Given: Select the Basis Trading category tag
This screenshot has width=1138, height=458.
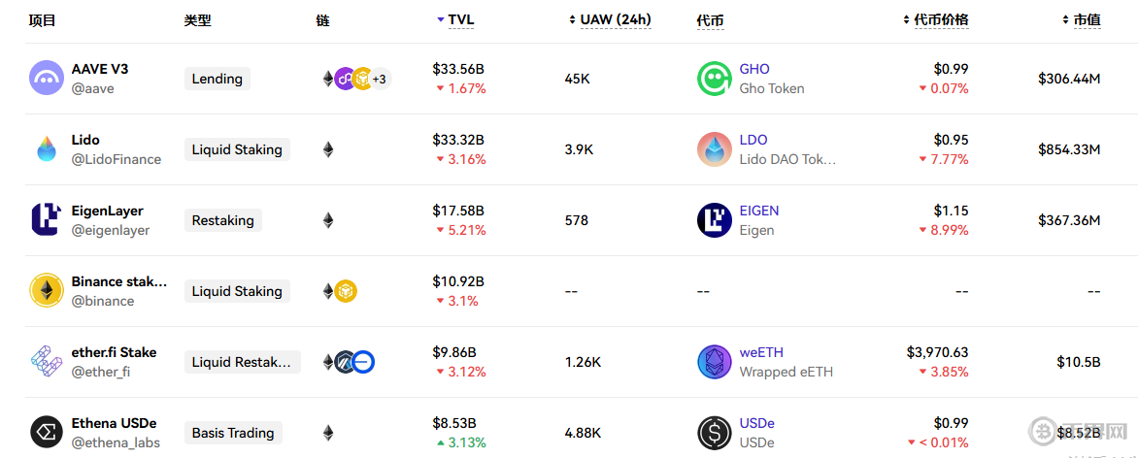Looking at the screenshot, I should click(x=233, y=433).
